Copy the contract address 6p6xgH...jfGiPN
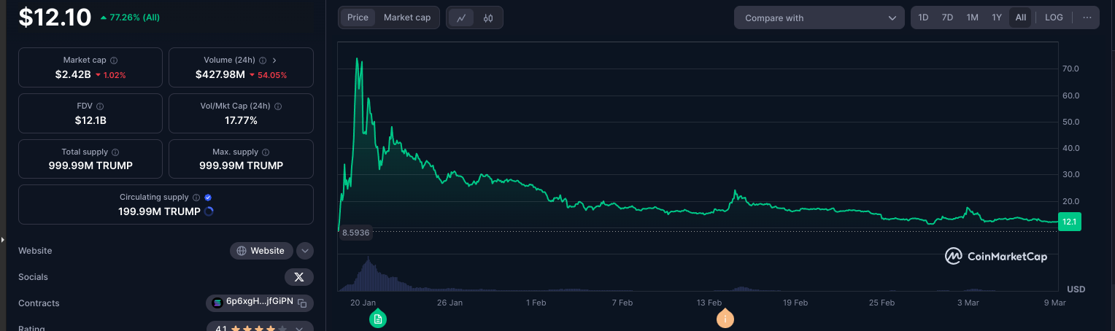 pyautogui.click(x=302, y=303)
